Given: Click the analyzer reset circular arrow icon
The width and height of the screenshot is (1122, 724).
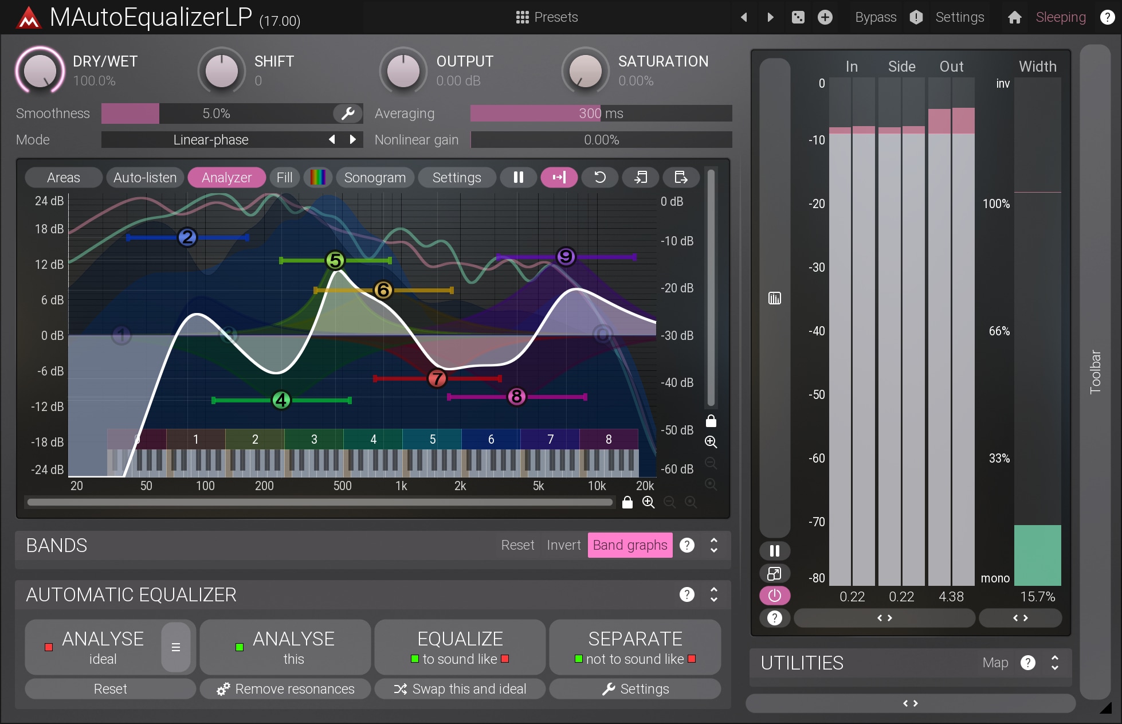Looking at the screenshot, I should (599, 178).
